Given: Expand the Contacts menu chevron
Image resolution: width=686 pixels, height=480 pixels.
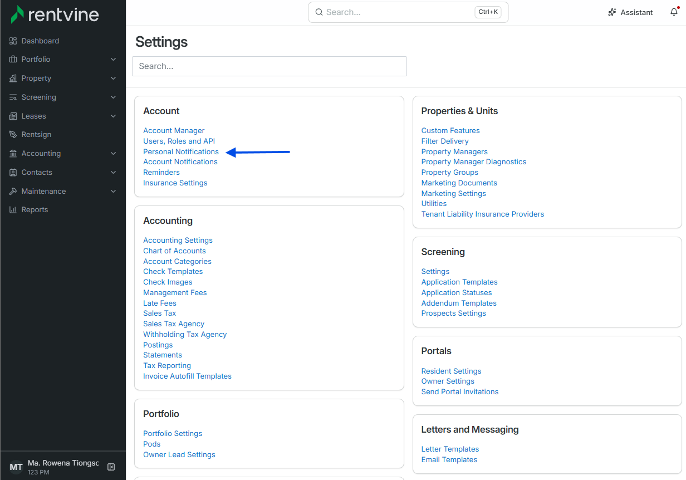Looking at the screenshot, I should coord(114,172).
